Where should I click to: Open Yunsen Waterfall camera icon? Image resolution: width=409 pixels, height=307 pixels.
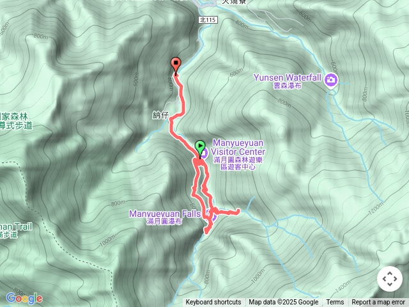click(x=331, y=80)
